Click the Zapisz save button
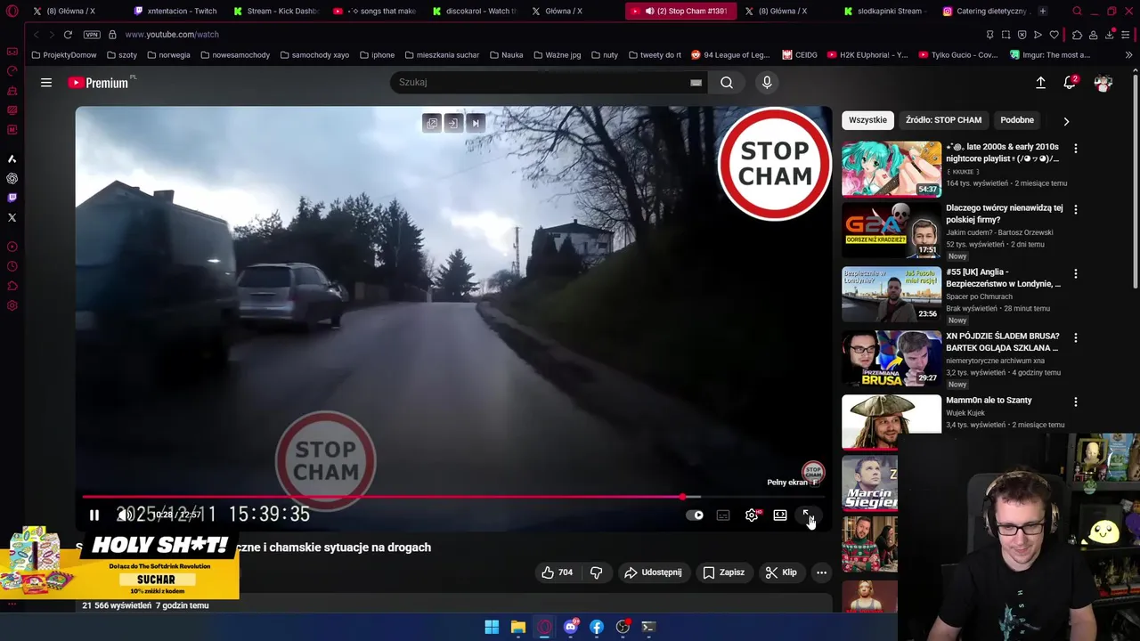1140x641 pixels. pyautogui.click(x=723, y=572)
